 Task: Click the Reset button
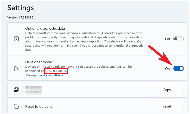(167, 106)
